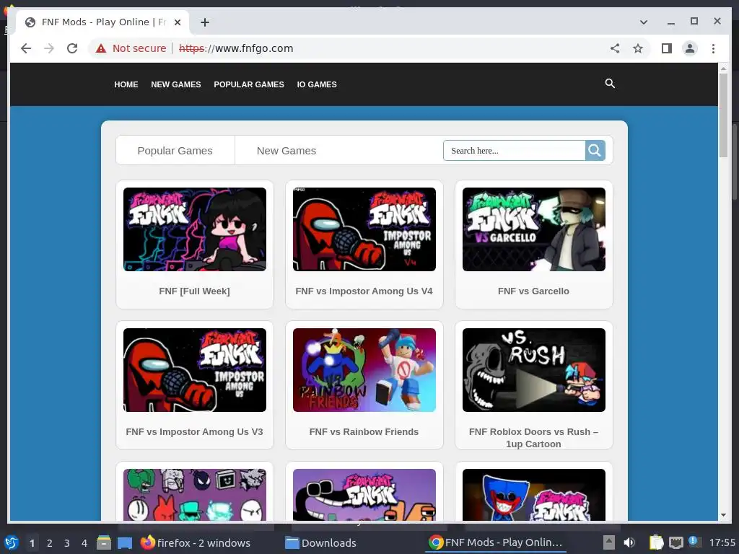This screenshot has height=554, width=739.
Task: Open the character icons game thumbnail
Action: [x=195, y=495]
